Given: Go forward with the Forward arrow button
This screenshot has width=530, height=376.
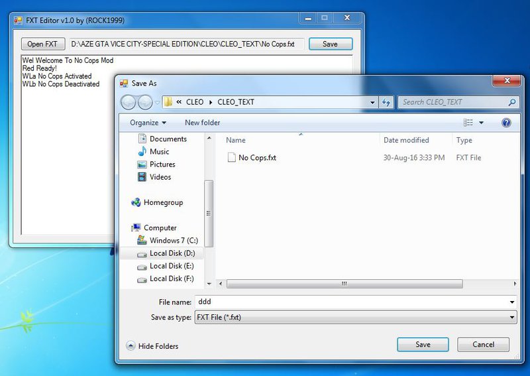Looking at the screenshot, I should (145, 102).
